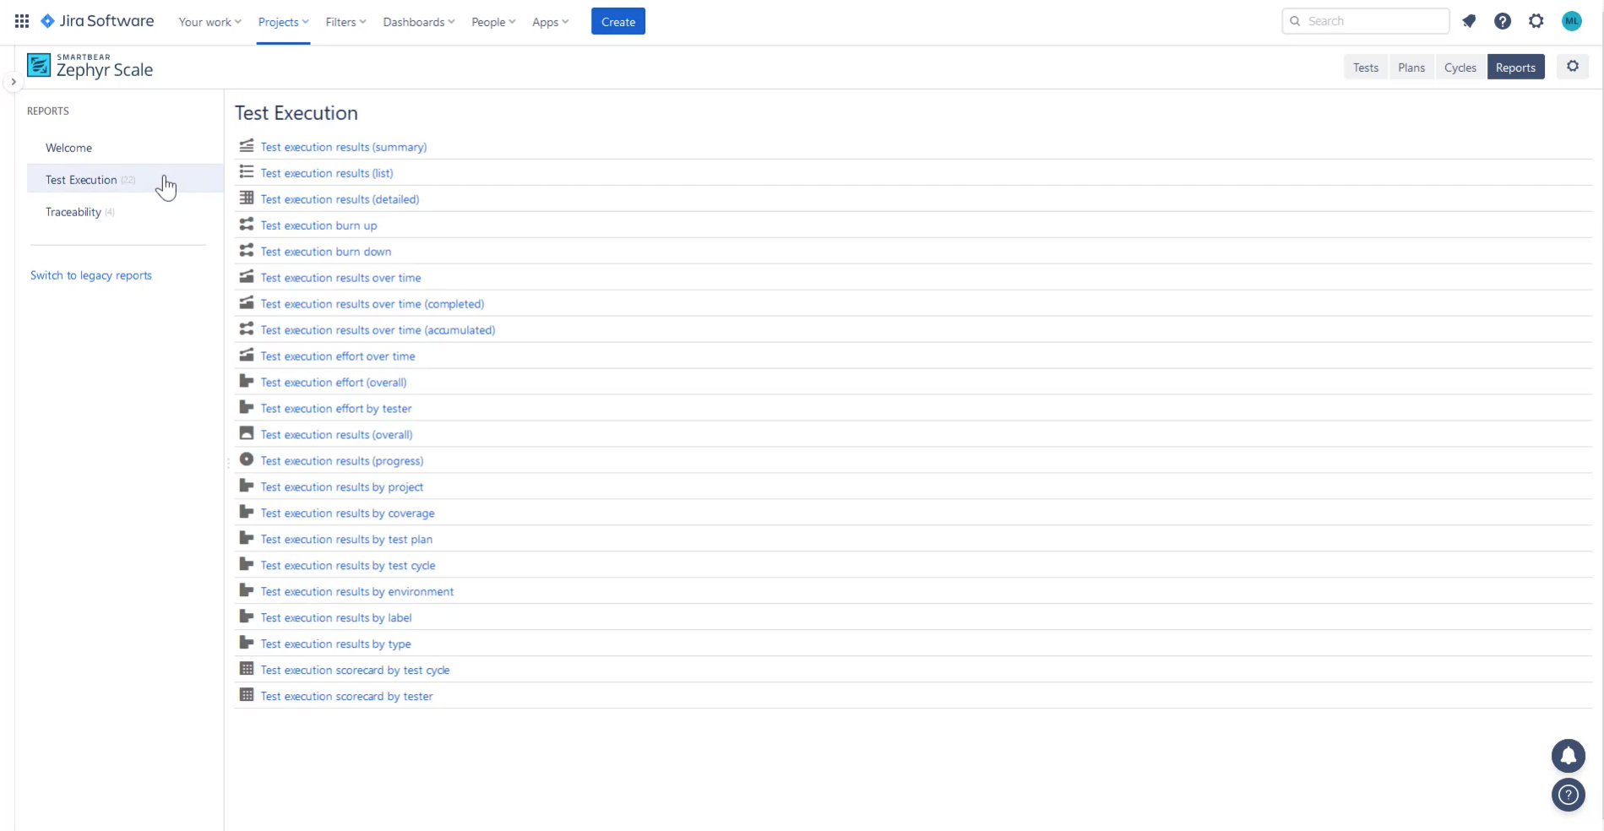This screenshot has height=831, width=1604.
Task: Select the Reports tab
Action: pyautogui.click(x=1515, y=68)
